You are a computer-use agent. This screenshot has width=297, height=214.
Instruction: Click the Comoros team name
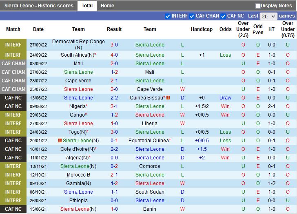pyautogui.click(x=150, y=166)
